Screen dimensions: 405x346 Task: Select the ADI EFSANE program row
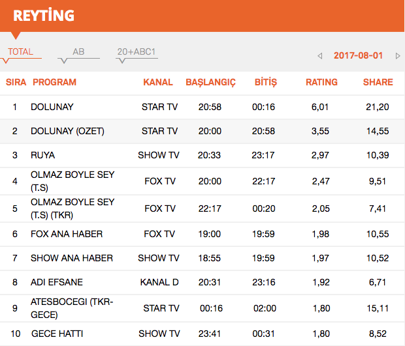57,282
